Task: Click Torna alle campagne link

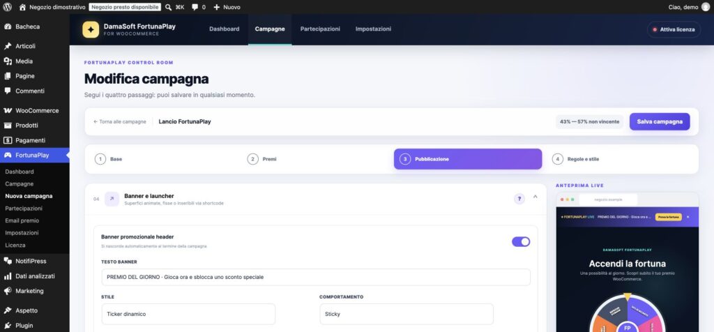Action: [120, 121]
